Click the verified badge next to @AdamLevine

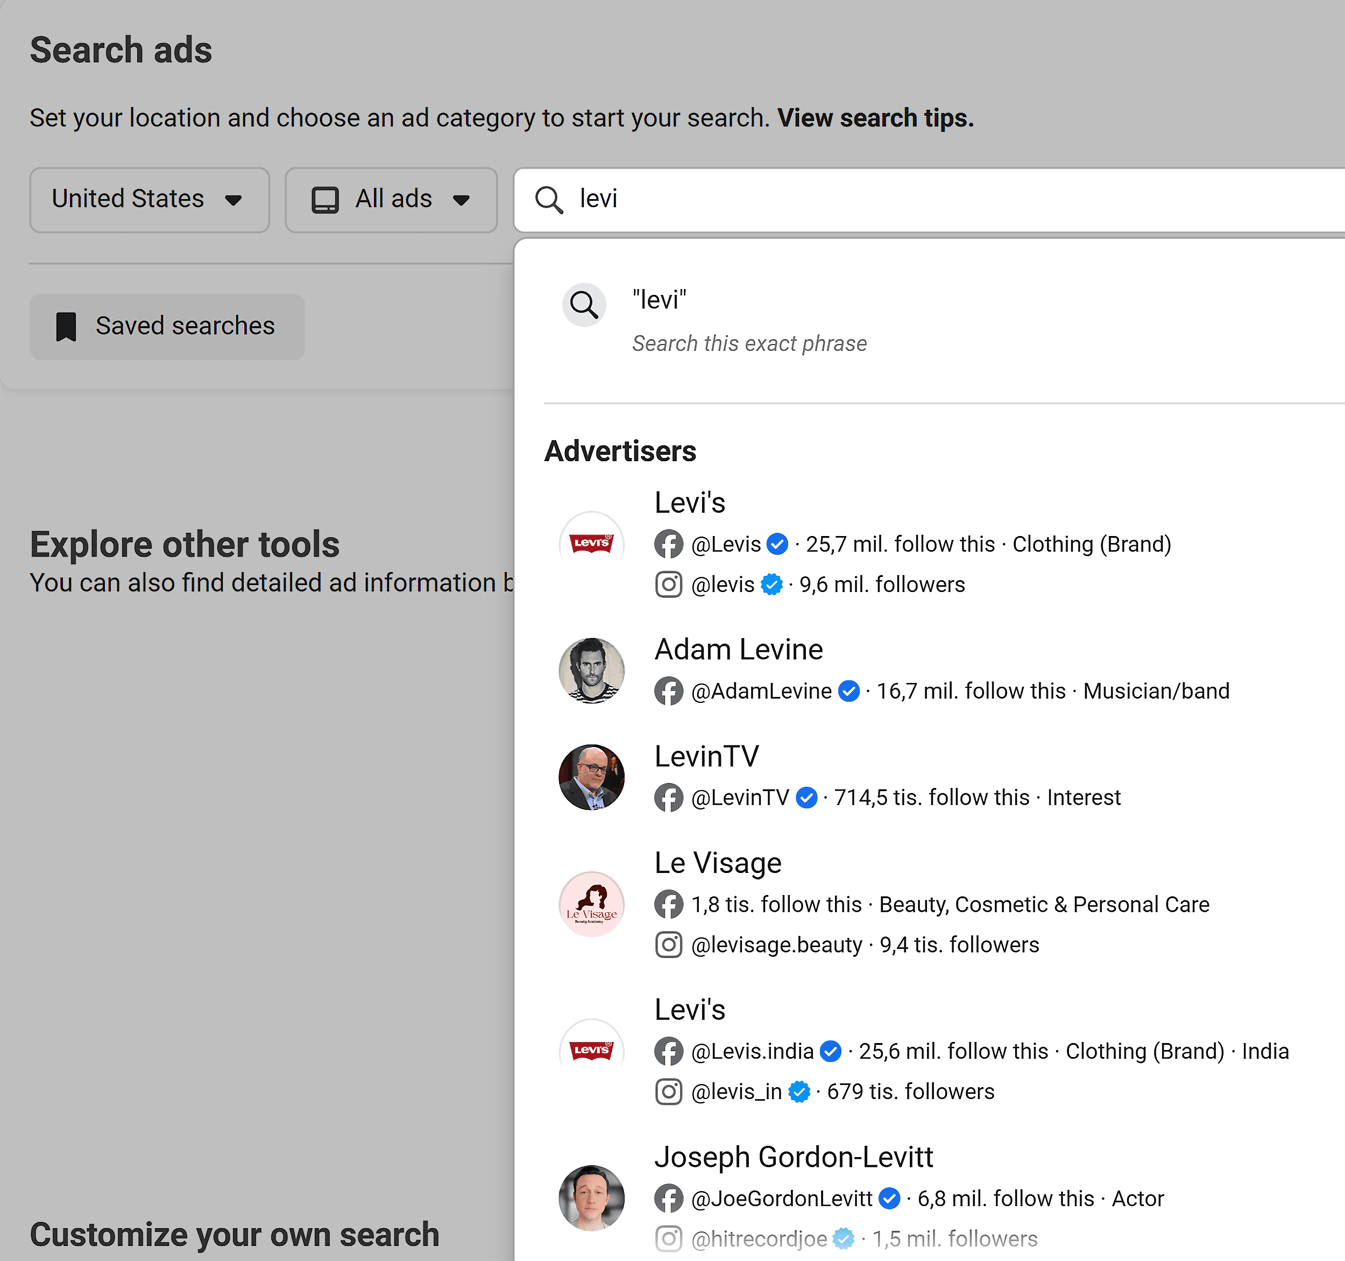tap(848, 691)
